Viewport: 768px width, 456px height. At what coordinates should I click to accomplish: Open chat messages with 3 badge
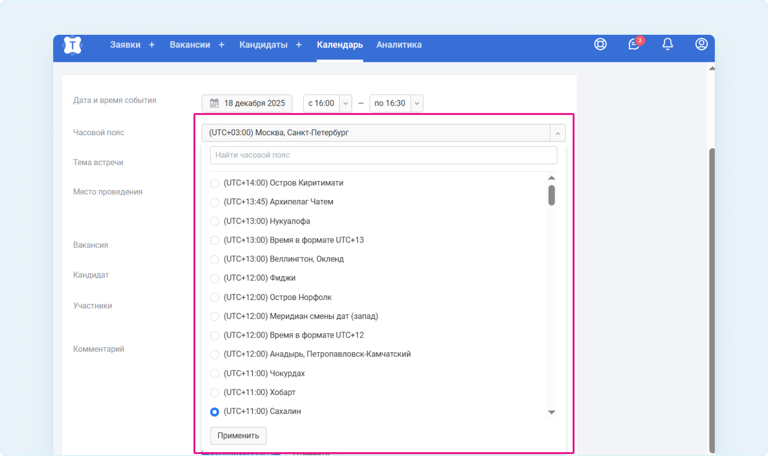(634, 44)
